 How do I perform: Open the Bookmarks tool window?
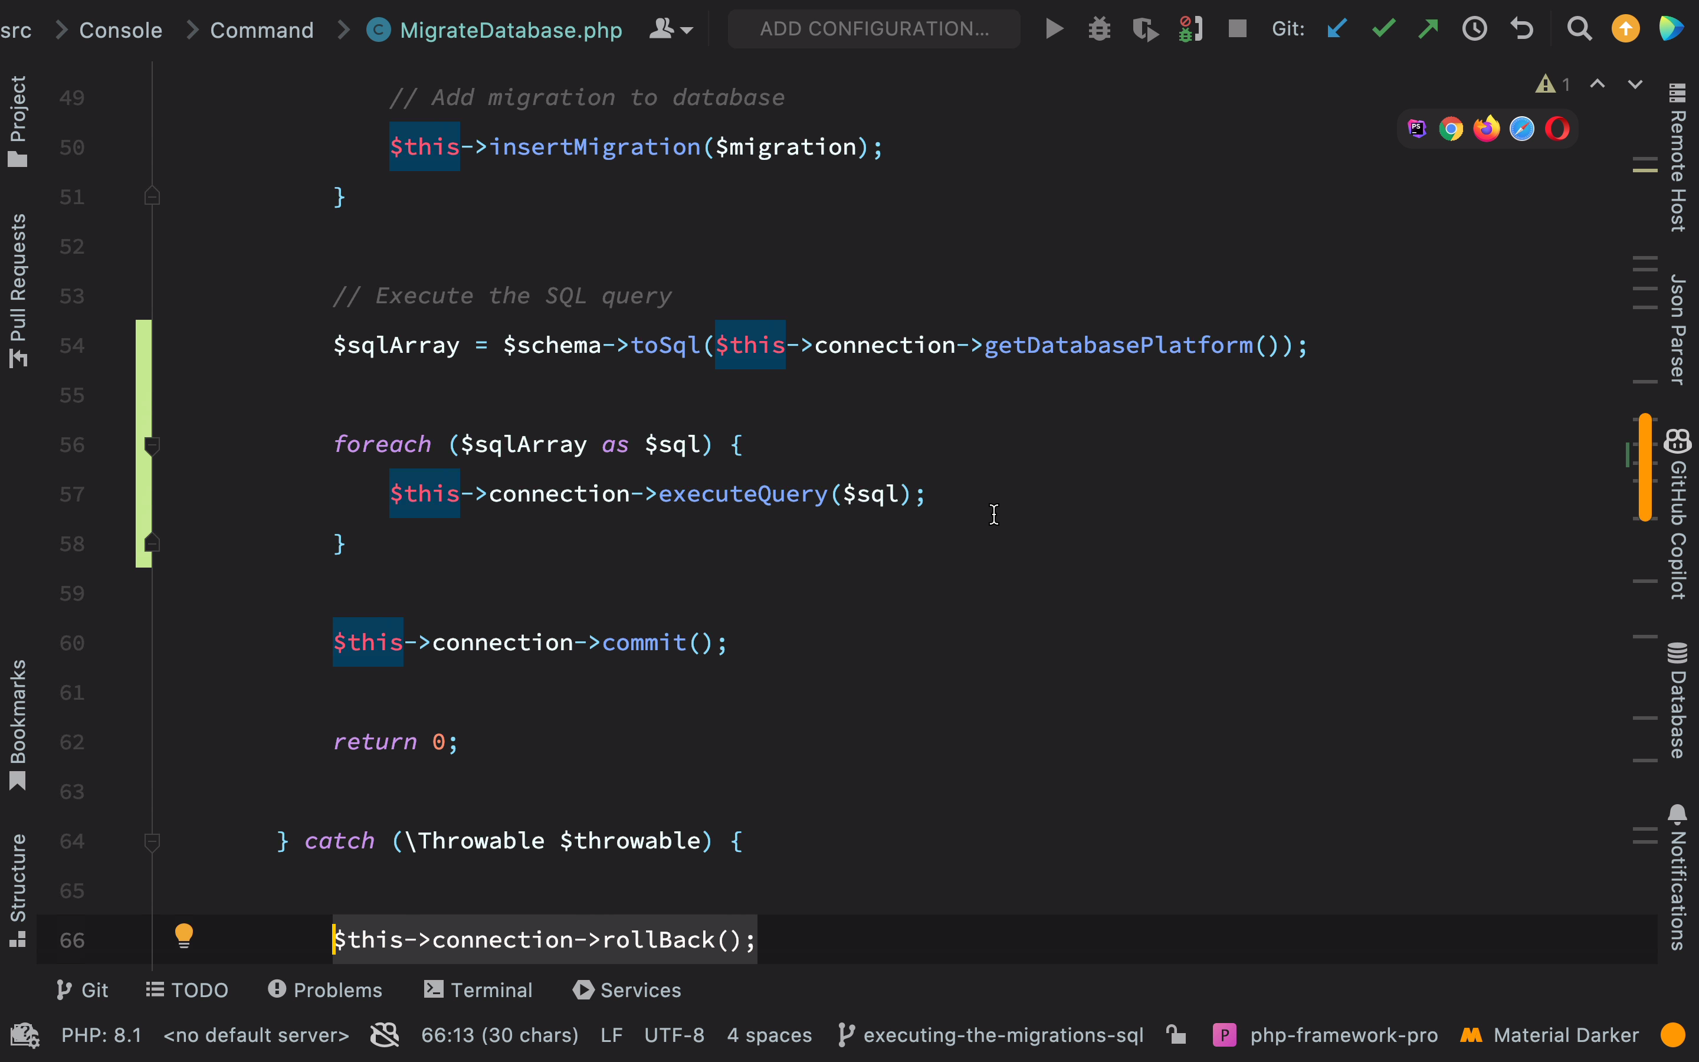(x=18, y=724)
